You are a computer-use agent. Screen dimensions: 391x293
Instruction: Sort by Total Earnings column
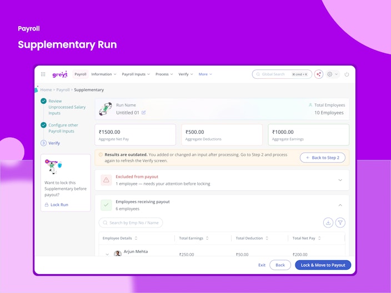point(207,238)
